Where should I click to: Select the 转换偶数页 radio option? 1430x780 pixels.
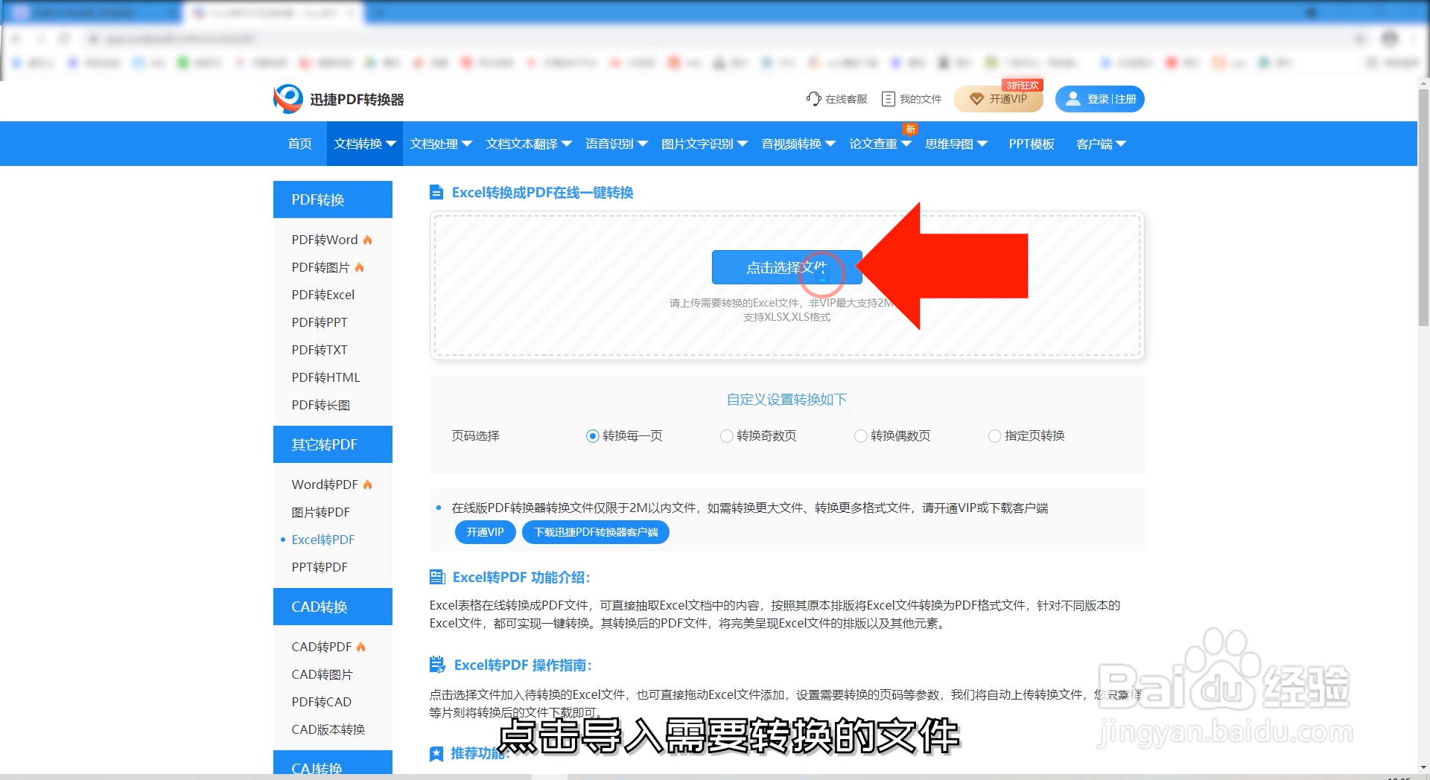861,436
